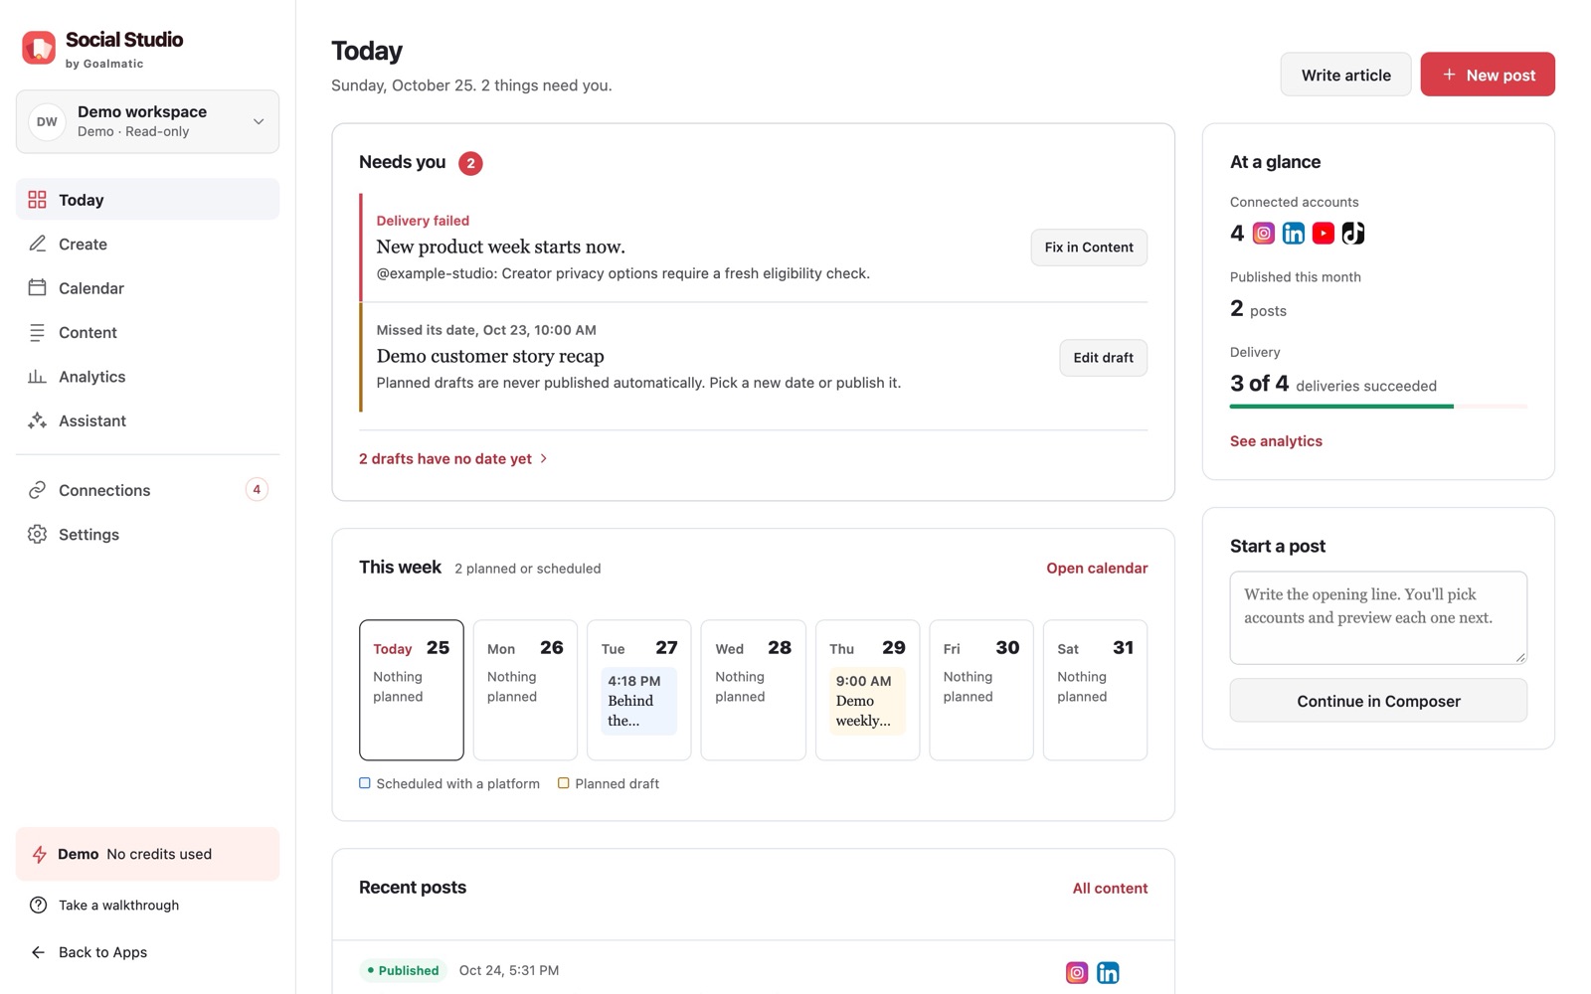
Task: Click Fix in Content button
Action: pos(1089,248)
